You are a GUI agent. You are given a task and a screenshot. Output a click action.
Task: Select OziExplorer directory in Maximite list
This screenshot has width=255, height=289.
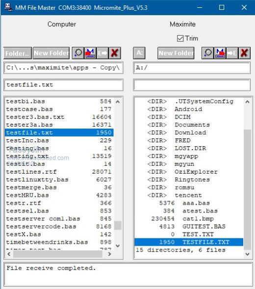click(x=189, y=172)
